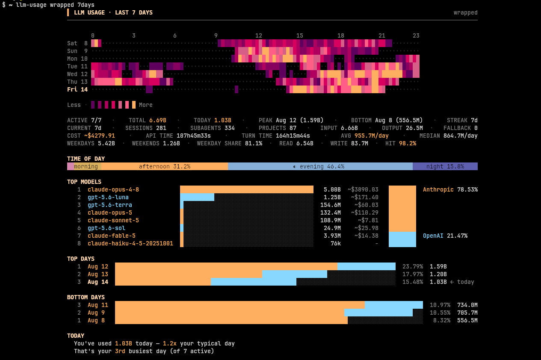Click the 'TOP MODELS' section heading

[84, 182]
